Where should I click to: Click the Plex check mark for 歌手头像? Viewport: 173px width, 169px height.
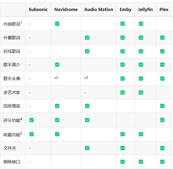162,79
